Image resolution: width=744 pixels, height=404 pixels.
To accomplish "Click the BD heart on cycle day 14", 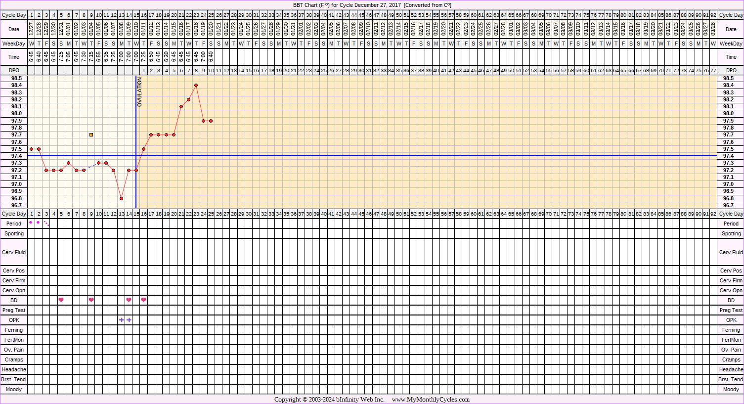I will [129, 300].
